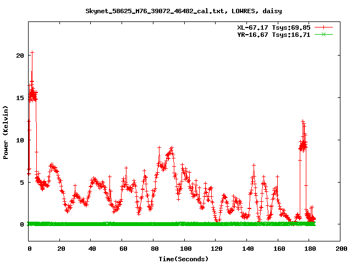
Task: Click the x-axis tick label 40
Action: point(92,249)
